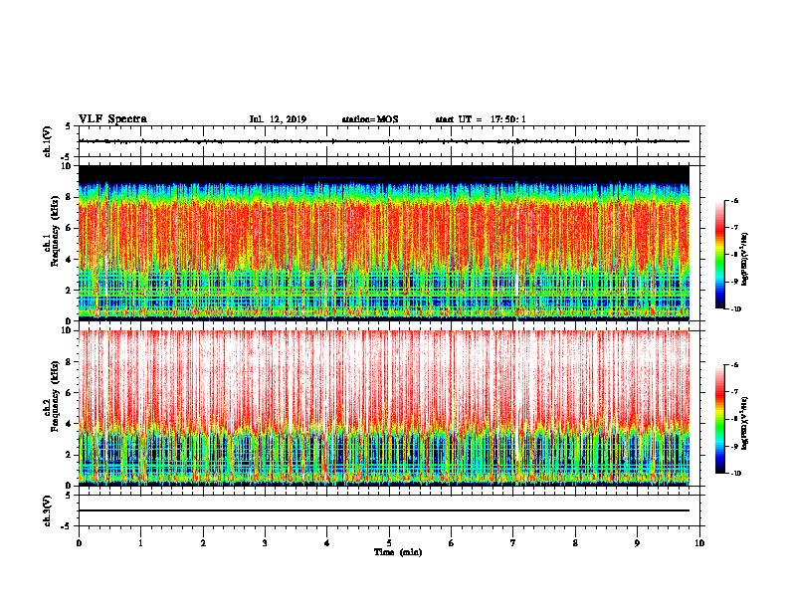788x609 pixels.
Task: Click time axis tick label "0"
Action: pos(79,543)
